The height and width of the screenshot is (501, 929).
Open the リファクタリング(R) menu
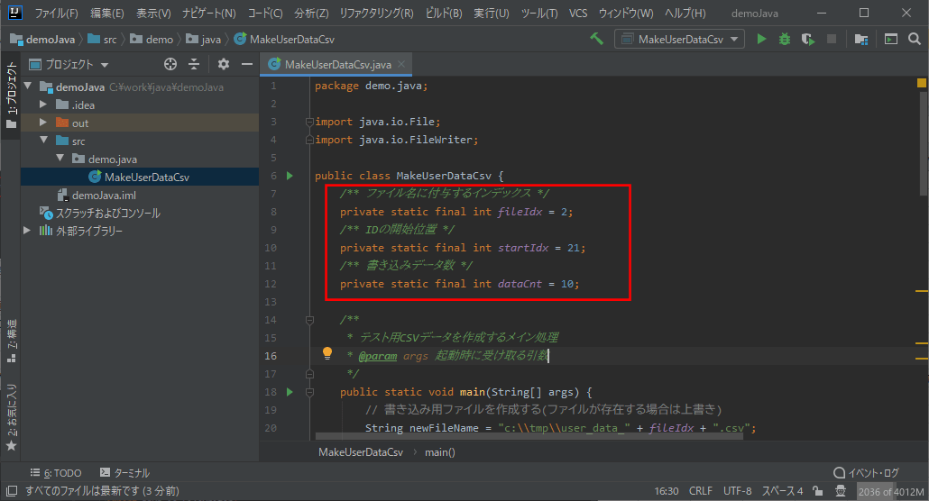click(376, 14)
